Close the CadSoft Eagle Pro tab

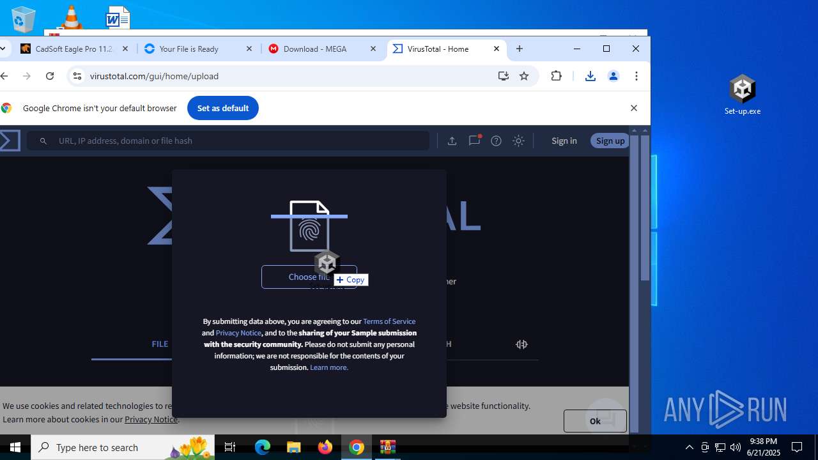point(125,49)
